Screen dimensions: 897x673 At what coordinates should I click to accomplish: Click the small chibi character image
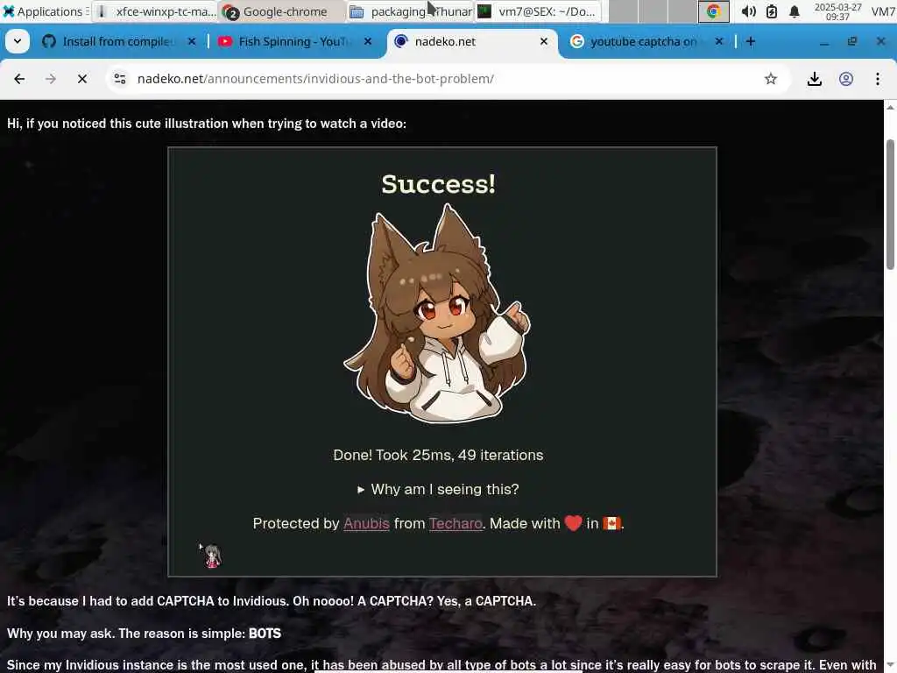pyautogui.click(x=212, y=556)
